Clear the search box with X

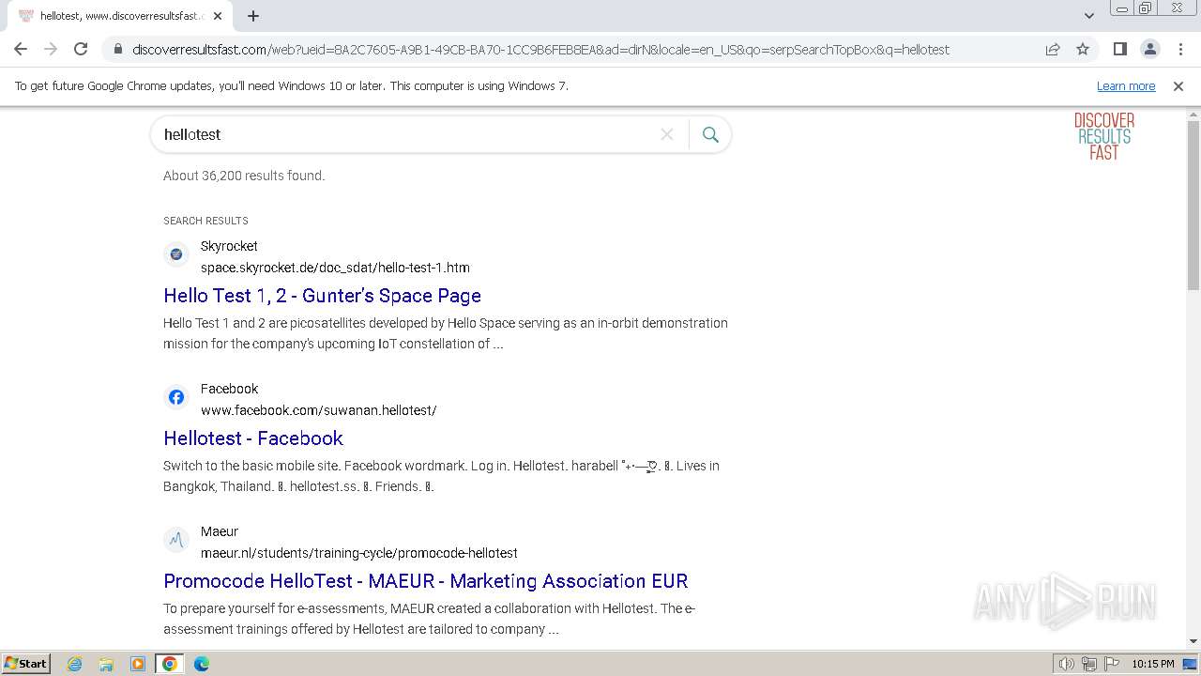pyautogui.click(x=667, y=134)
